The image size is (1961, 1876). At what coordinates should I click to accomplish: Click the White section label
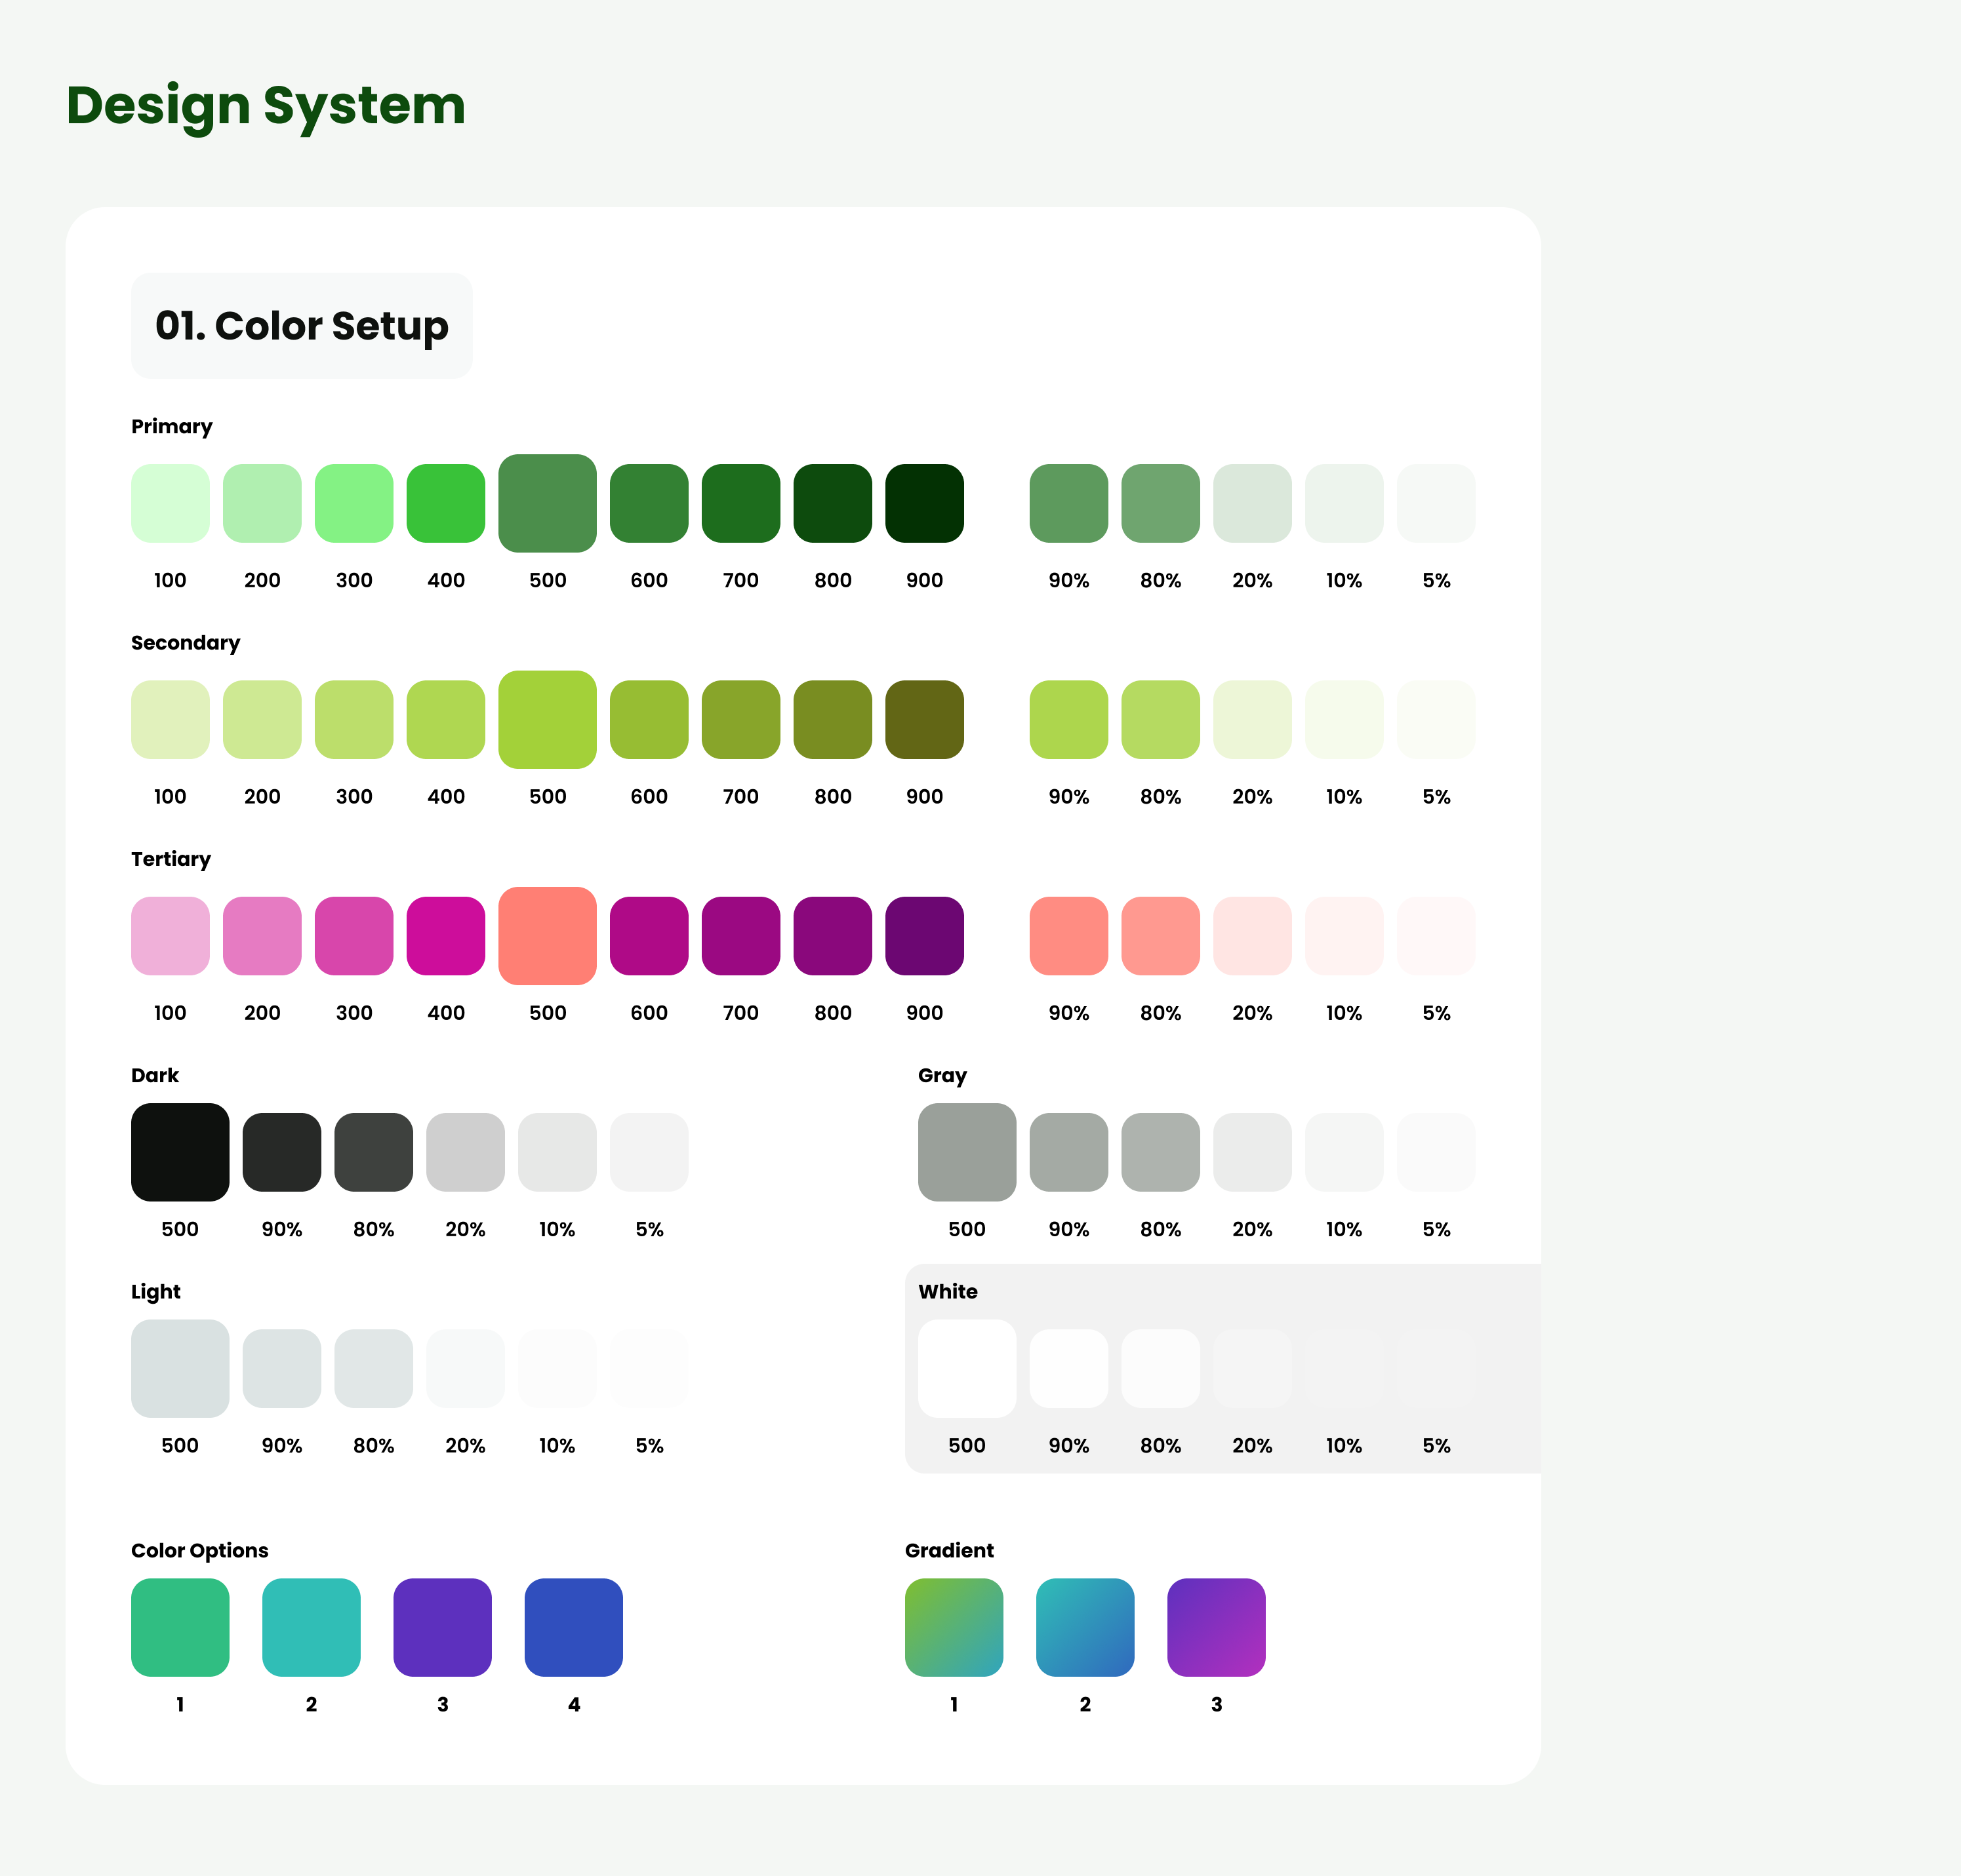[x=948, y=1292]
